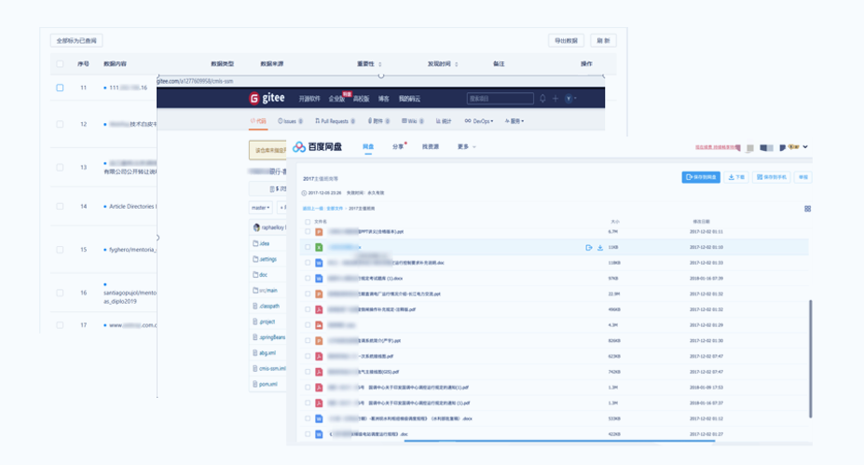The height and width of the screenshot is (465, 864).
Task: Open the .settings folder in Gitee
Action: pos(265,259)
